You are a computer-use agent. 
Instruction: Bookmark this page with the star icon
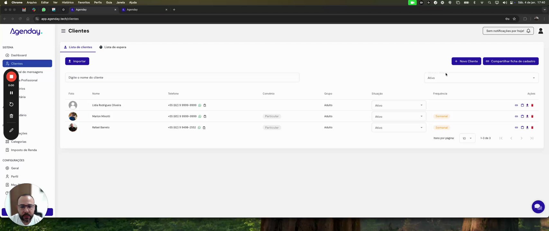514,19
